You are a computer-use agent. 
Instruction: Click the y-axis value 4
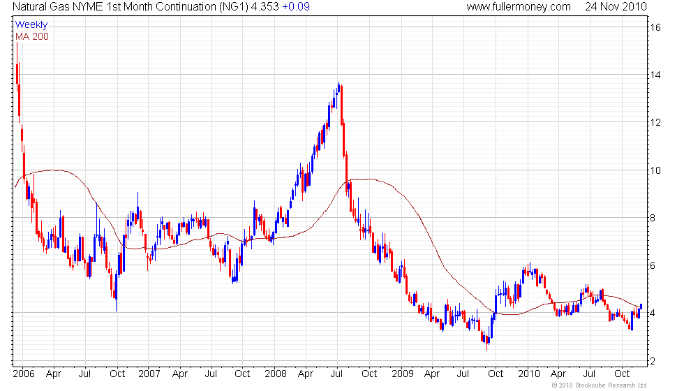653,313
